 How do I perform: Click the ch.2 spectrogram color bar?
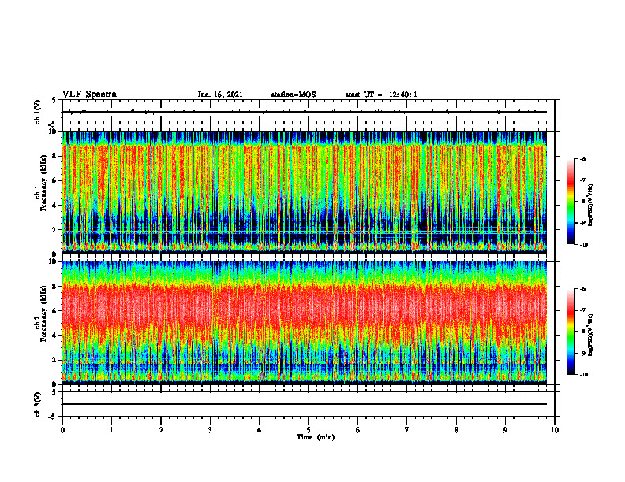click(571, 332)
